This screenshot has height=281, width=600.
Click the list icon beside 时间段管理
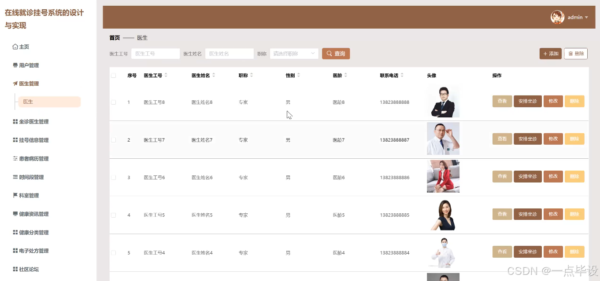15,177
